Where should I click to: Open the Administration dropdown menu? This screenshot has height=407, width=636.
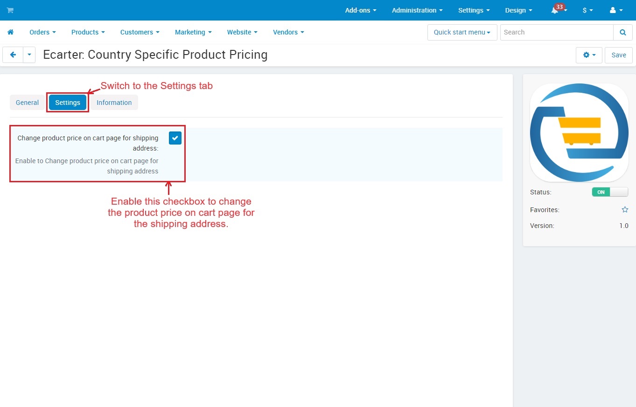(x=417, y=10)
